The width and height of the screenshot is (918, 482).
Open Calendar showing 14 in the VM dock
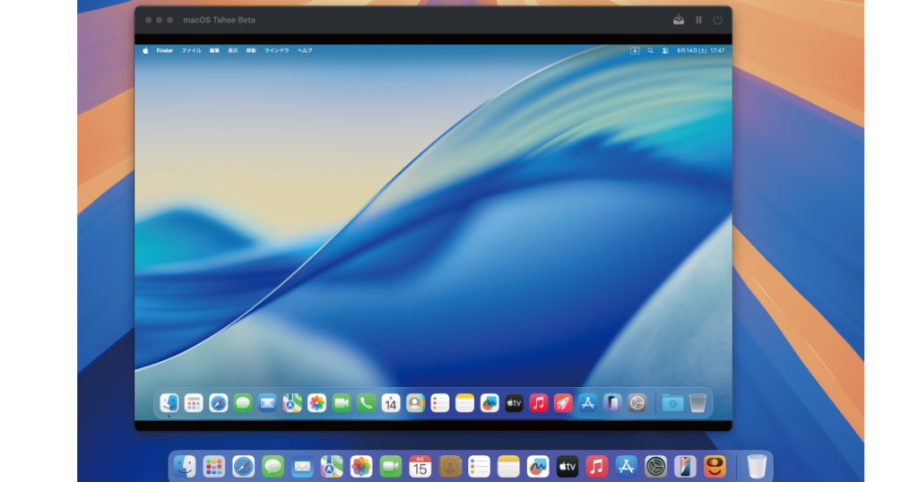pyautogui.click(x=391, y=403)
